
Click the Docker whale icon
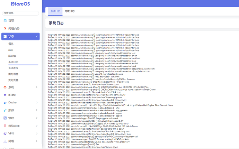(5, 103)
